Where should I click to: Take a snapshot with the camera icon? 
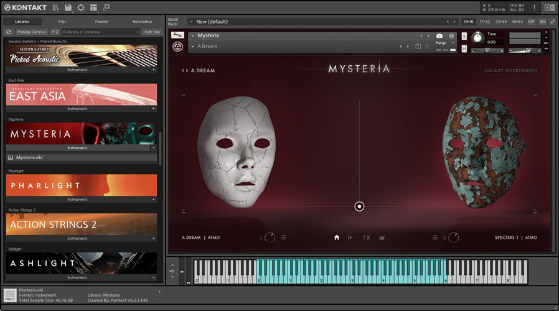tap(439, 36)
